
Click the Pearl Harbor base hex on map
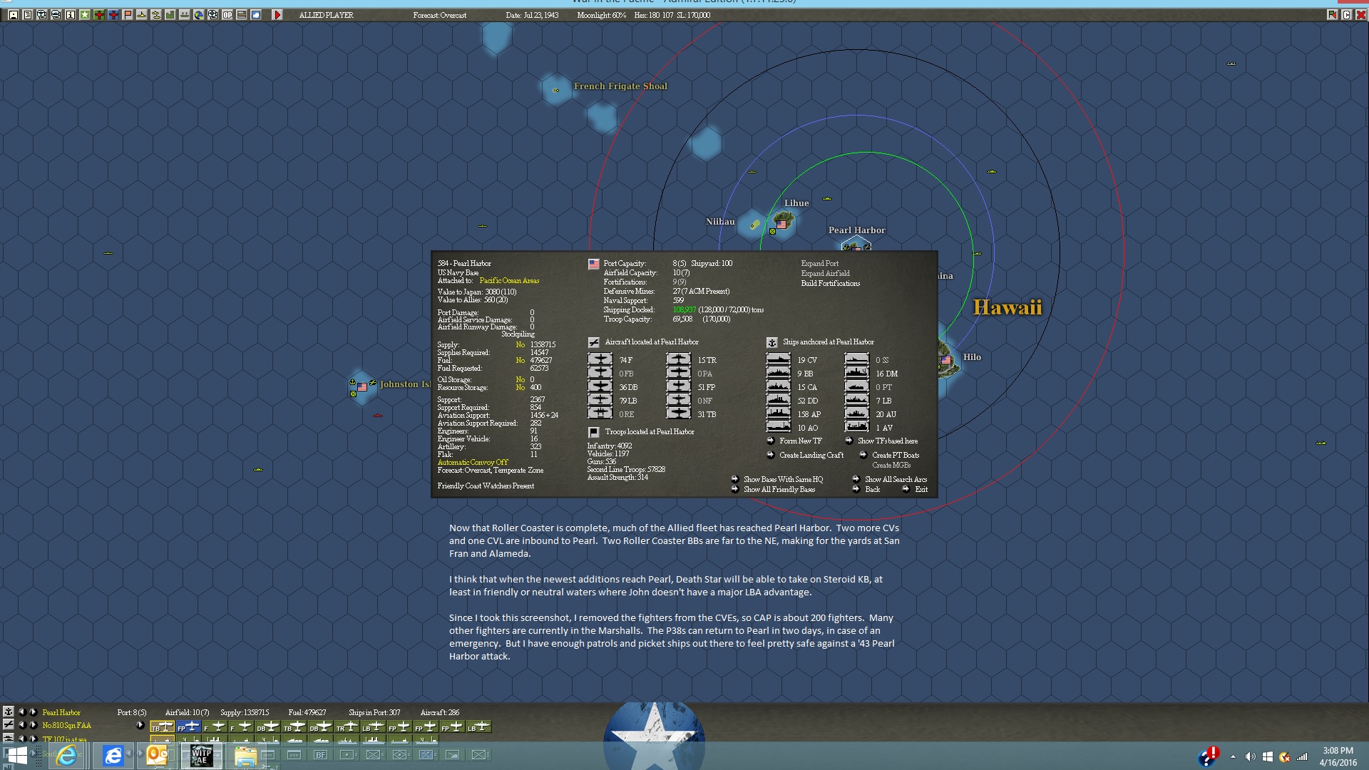[x=856, y=244]
